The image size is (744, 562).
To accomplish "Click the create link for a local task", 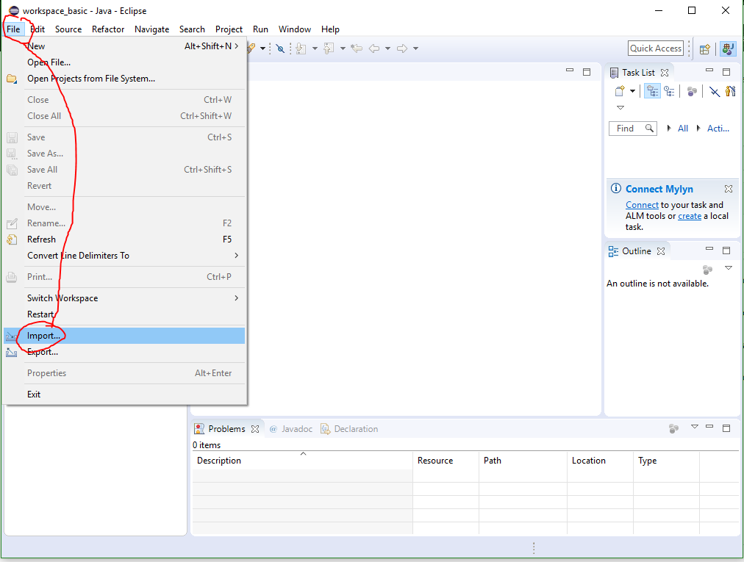I will [x=690, y=216].
